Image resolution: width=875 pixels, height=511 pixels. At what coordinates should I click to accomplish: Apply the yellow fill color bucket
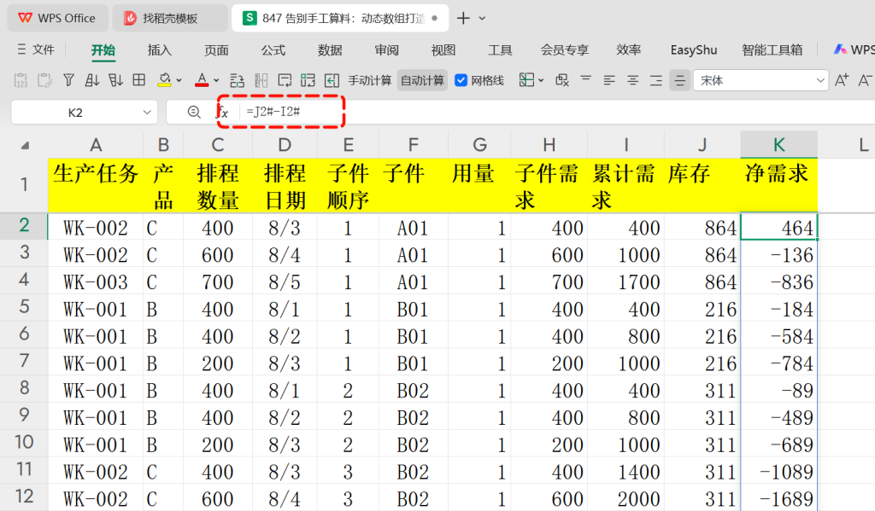(x=164, y=81)
